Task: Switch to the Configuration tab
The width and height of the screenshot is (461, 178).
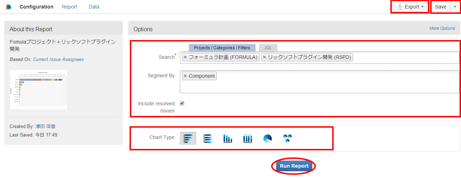Action: 37,7
